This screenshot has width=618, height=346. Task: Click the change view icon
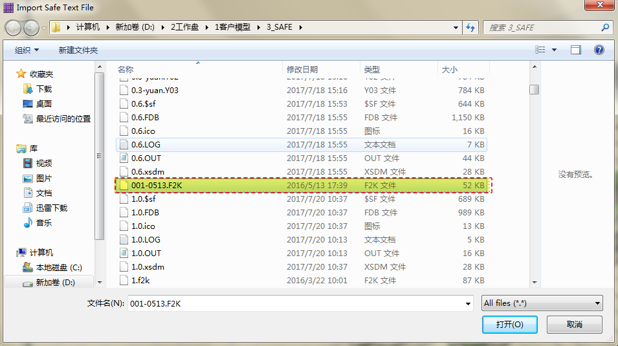(x=540, y=50)
